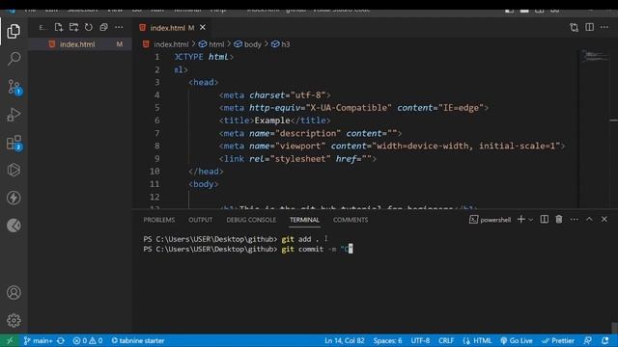Maximize the terminal panel size

(589, 219)
